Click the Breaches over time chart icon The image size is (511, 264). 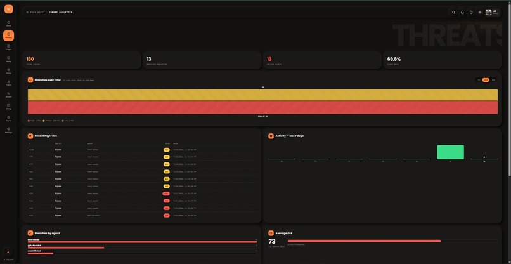pyautogui.click(x=30, y=80)
